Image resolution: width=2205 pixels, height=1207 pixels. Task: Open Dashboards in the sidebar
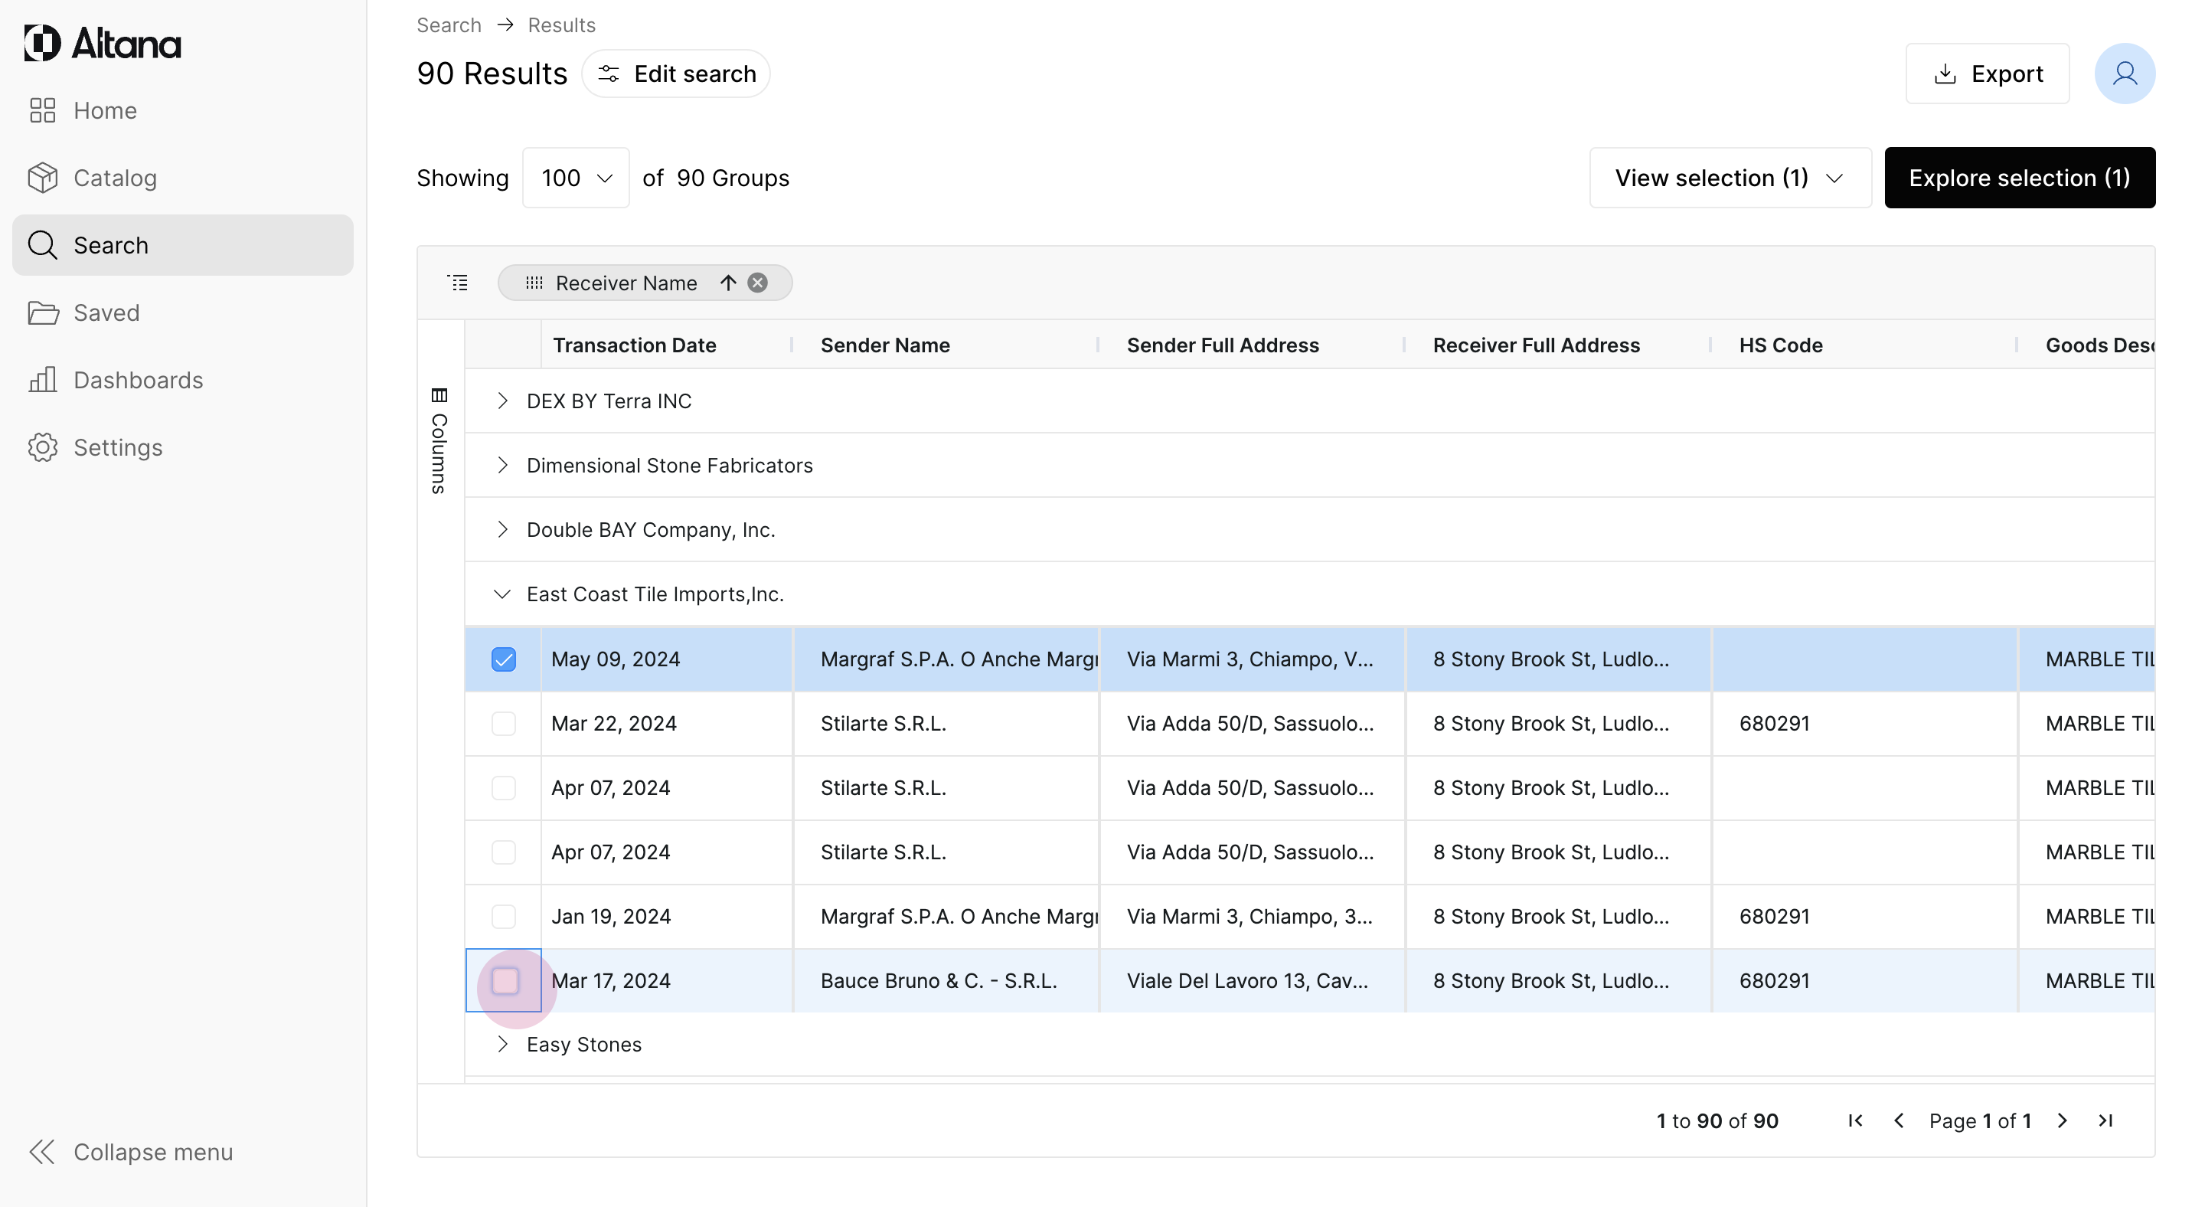pyautogui.click(x=138, y=380)
